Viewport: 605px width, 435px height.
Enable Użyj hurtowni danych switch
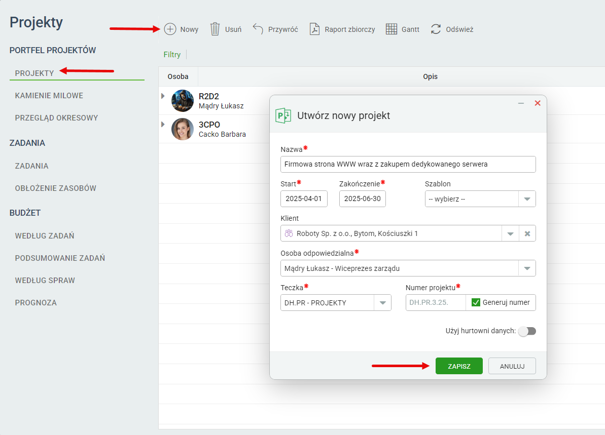tap(527, 331)
